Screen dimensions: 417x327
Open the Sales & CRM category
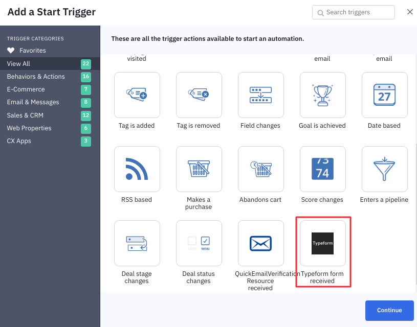point(50,115)
